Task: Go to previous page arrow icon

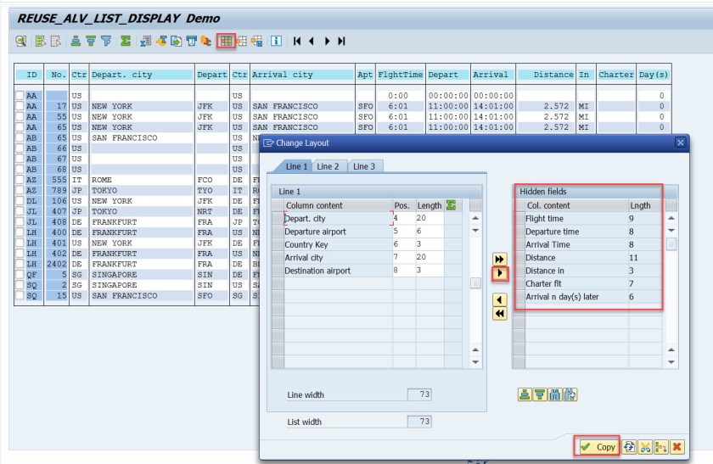Action: (312, 42)
